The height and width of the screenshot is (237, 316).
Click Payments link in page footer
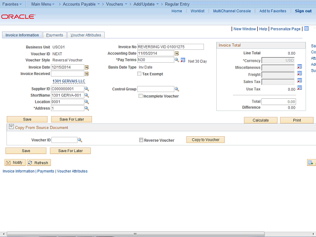click(46, 171)
